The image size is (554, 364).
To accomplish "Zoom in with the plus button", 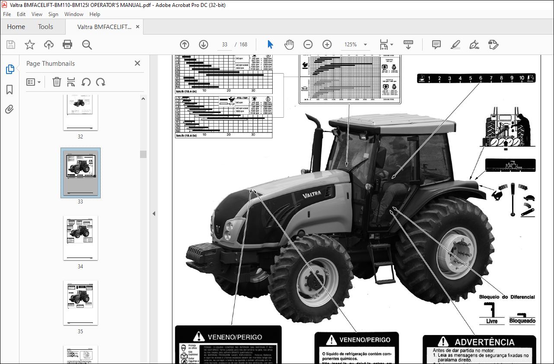I will tap(327, 45).
